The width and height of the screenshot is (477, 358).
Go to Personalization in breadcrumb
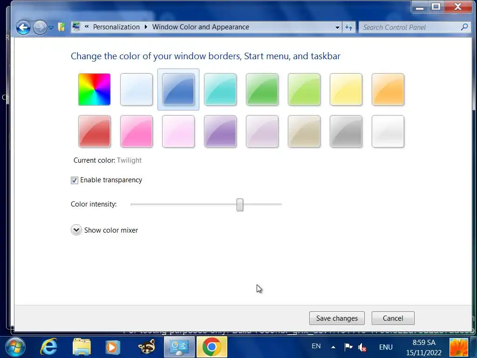pyautogui.click(x=116, y=27)
